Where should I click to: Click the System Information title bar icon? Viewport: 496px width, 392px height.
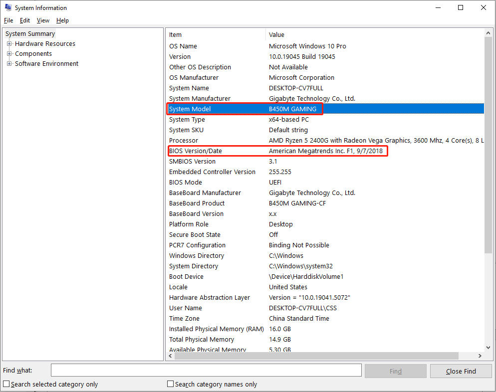9,7
